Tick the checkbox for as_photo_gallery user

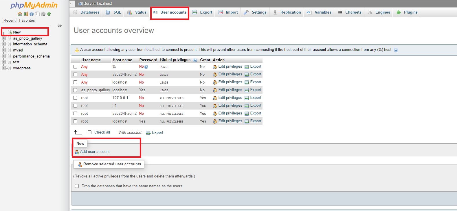(75, 90)
